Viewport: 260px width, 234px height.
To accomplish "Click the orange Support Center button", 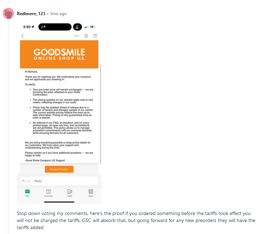I will pos(59,169).
